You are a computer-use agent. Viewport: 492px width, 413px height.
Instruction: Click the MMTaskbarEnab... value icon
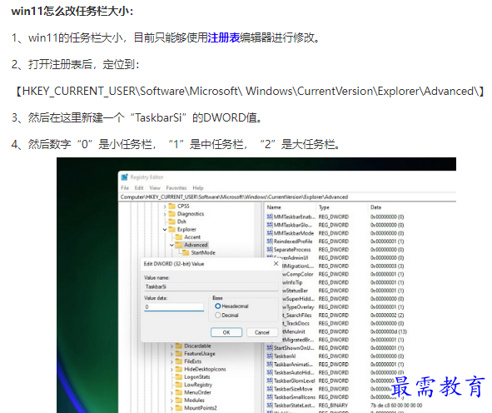coord(270,216)
